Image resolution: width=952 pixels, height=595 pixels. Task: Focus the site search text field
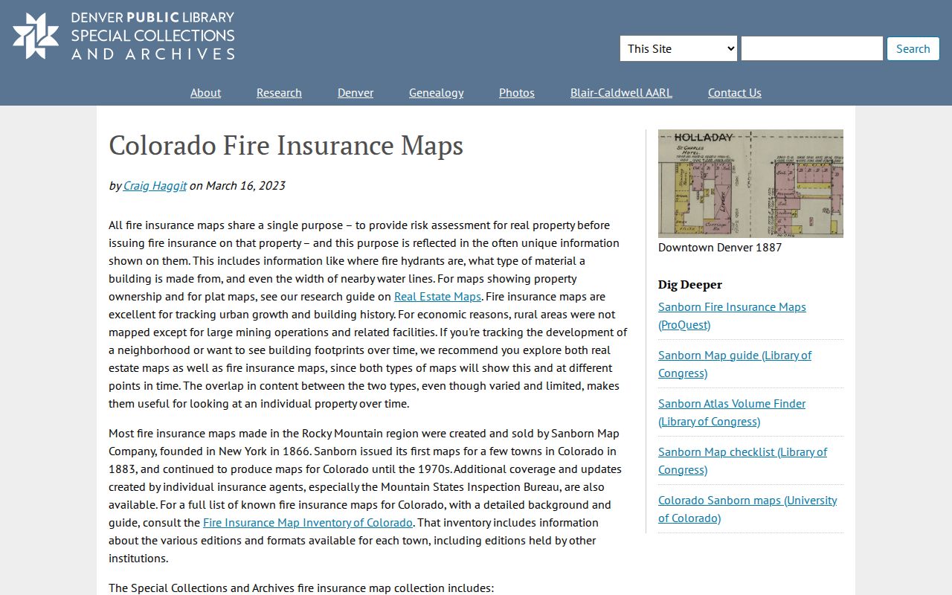(811, 48)
